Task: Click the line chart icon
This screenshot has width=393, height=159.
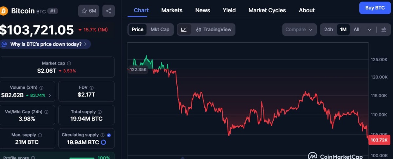Action: click(184, 30)
